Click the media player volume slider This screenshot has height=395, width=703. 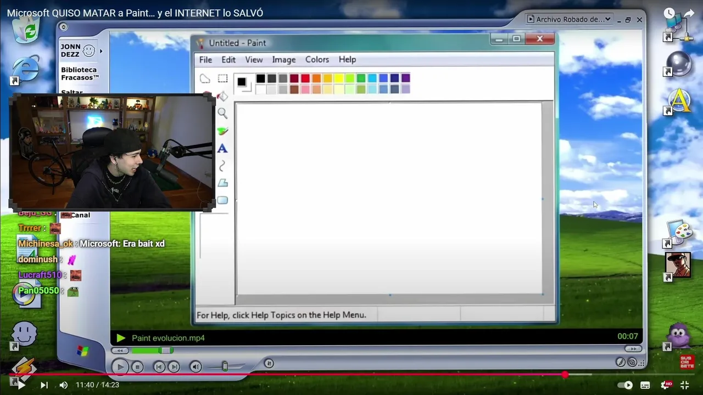[225, 366]
